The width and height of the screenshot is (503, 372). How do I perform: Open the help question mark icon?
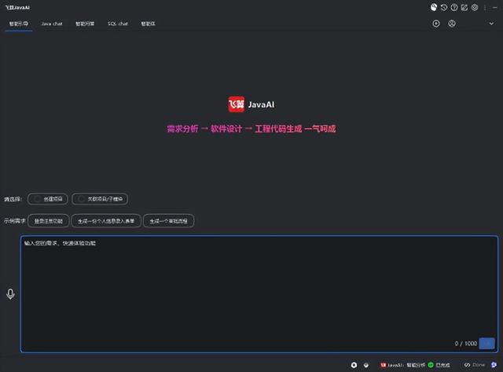(x=454, y=7)
